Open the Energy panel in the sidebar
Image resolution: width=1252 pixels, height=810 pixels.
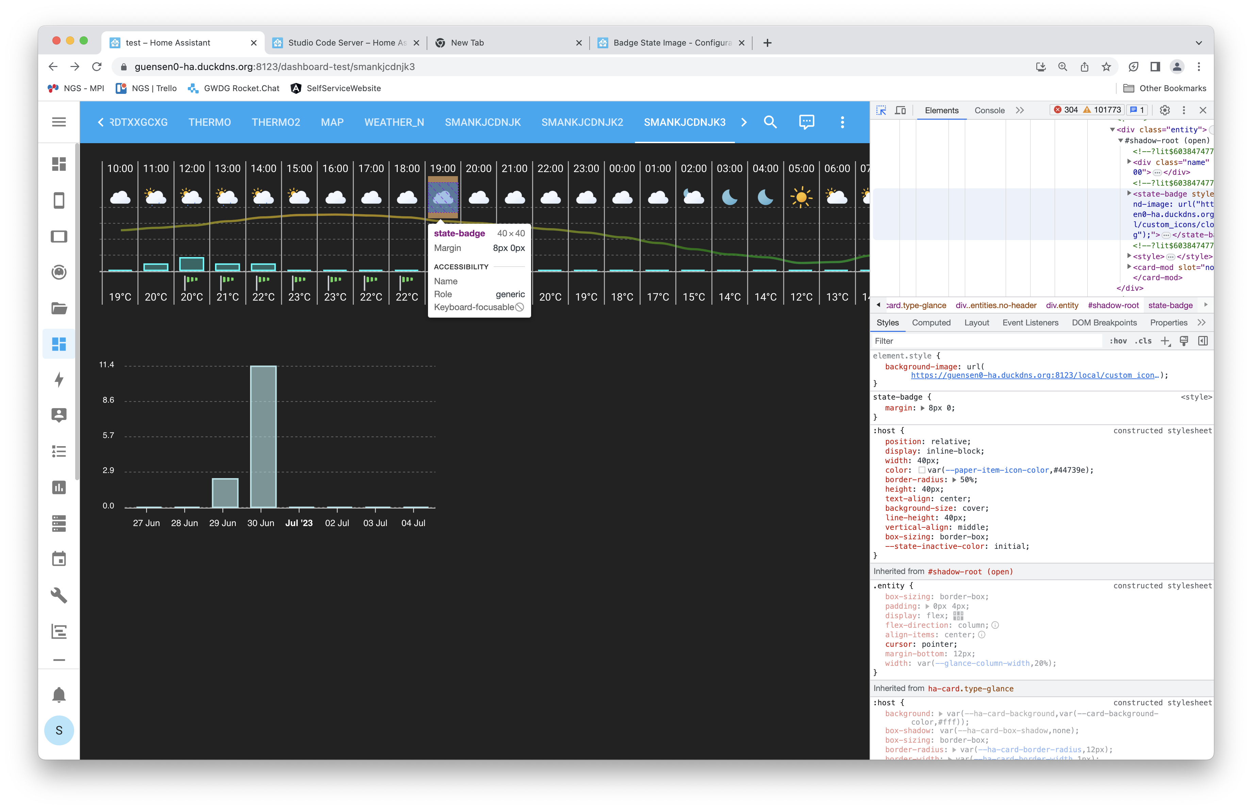[59, 380]
